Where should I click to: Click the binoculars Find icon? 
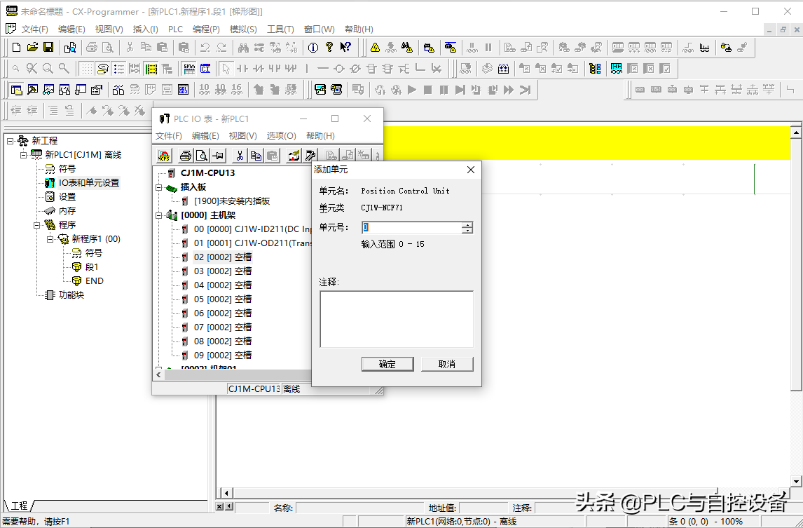click(x=243, y=48)
